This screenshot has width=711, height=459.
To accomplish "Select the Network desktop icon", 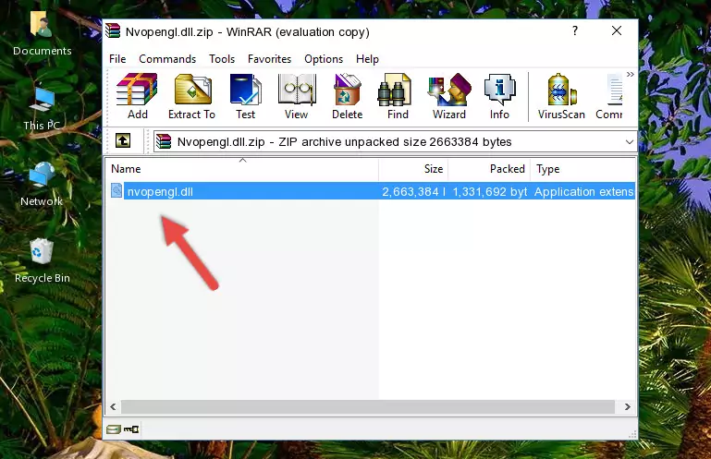I will (x=42, y=185).
